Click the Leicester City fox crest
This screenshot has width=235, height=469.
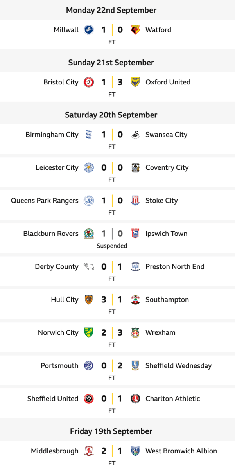(89, 168)
